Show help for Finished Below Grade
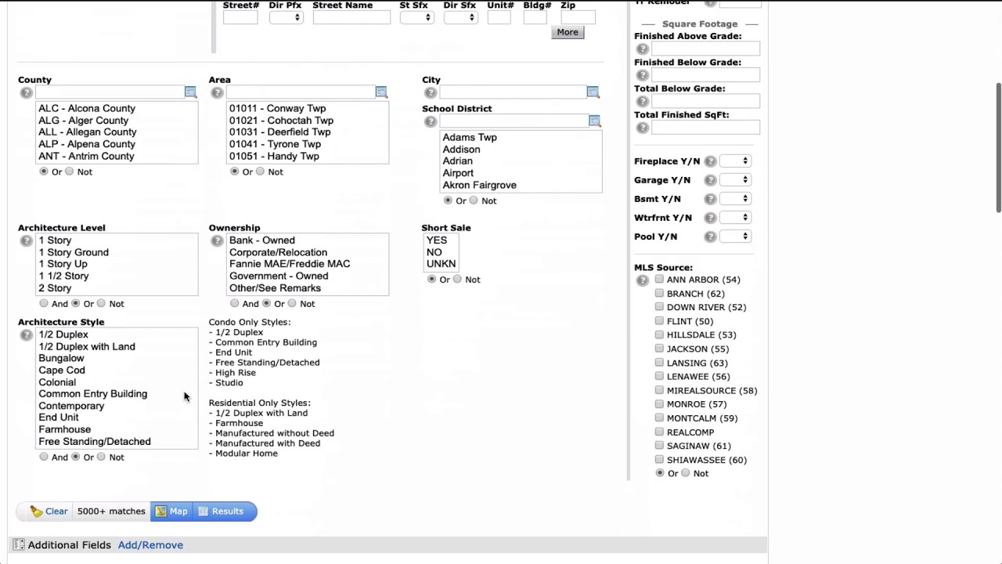This screenshot has width=1002, height=564. tap(643, 75)
